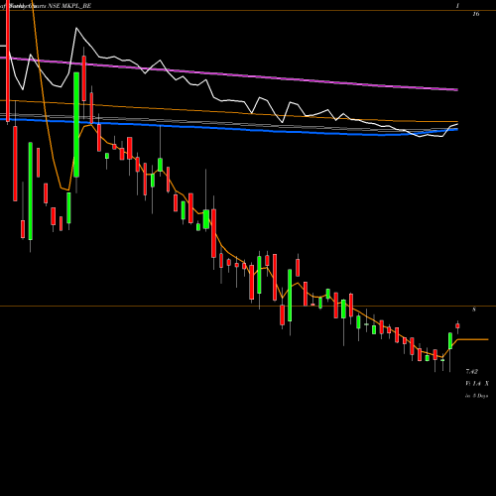Click the NSE MKPL_BE chart title text
The image size is (496, 496).
point(69,6)
